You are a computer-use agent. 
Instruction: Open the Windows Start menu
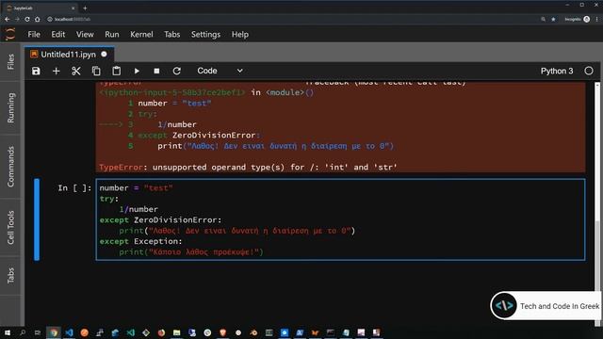[x=8, y=332]
